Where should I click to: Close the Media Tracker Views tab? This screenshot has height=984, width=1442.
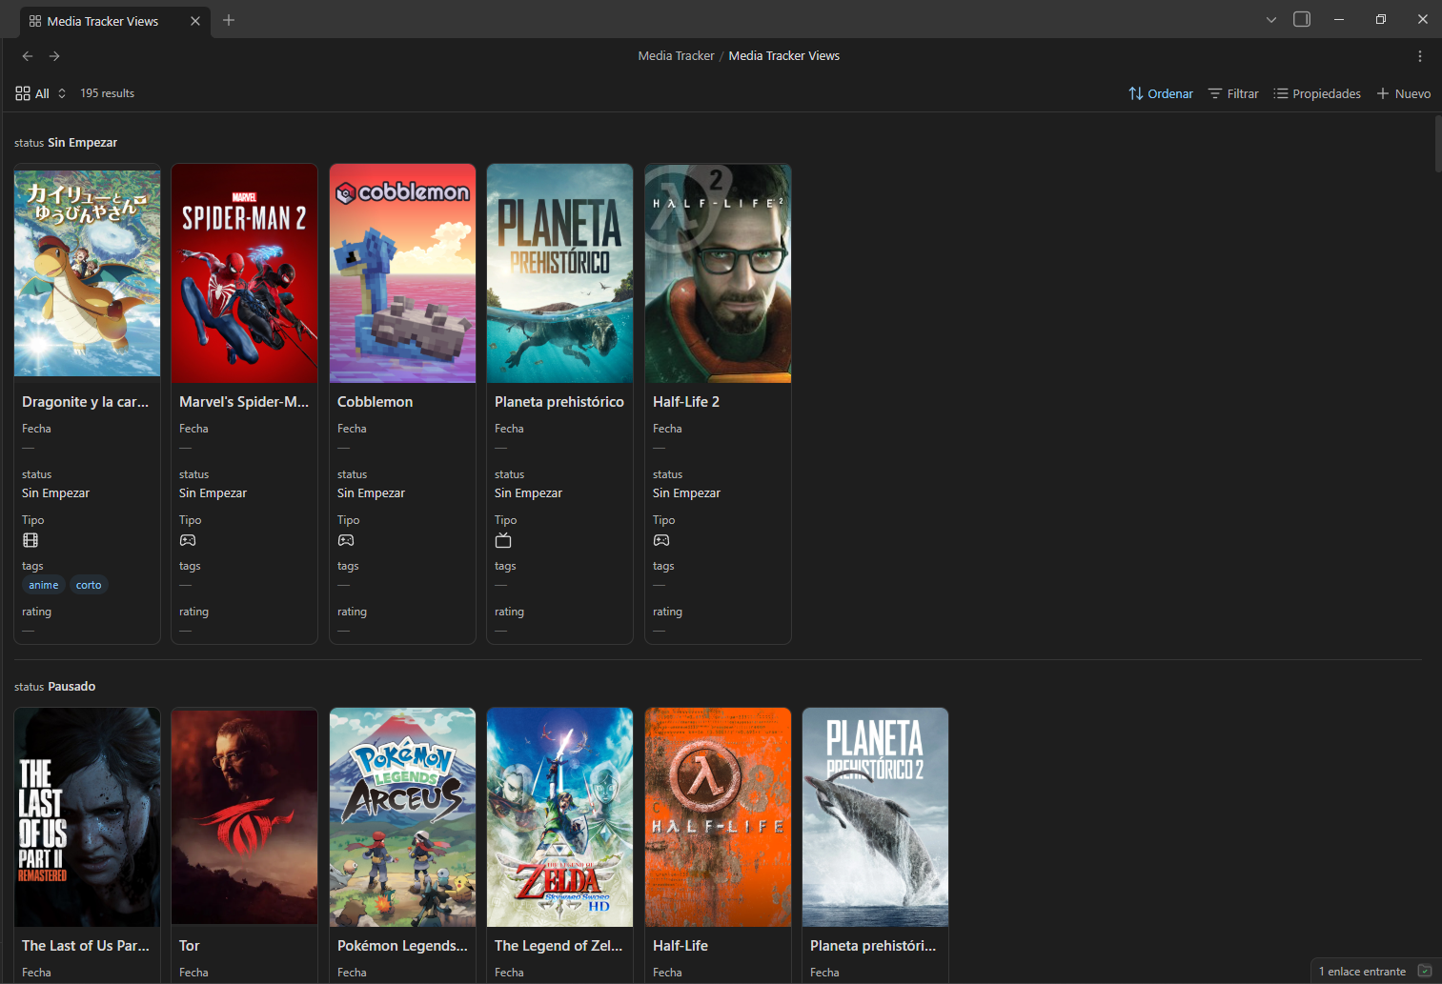tap(195, 21)
